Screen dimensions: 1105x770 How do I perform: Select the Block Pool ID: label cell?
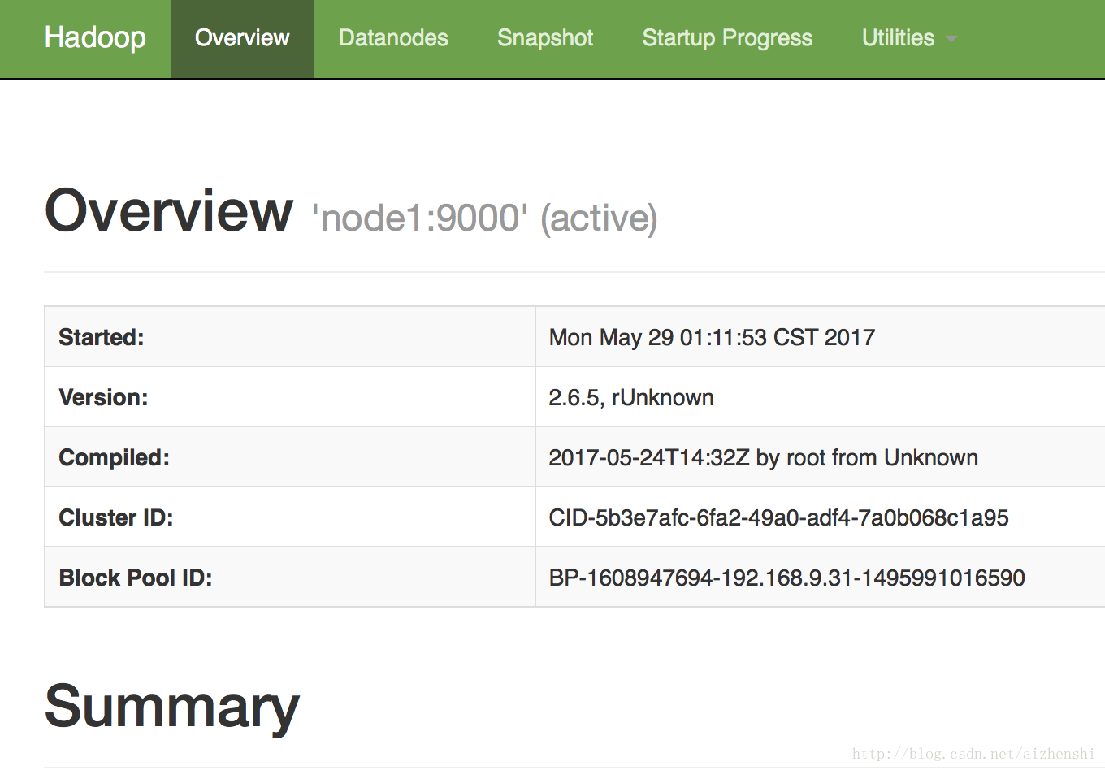(x=290, y=577)
